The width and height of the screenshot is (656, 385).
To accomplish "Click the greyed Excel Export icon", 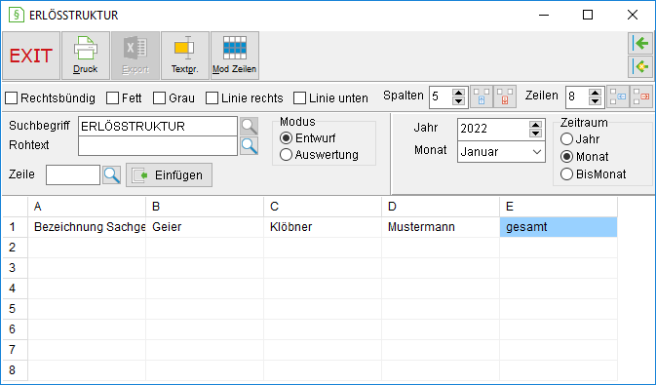I will (x=135, y=56).
